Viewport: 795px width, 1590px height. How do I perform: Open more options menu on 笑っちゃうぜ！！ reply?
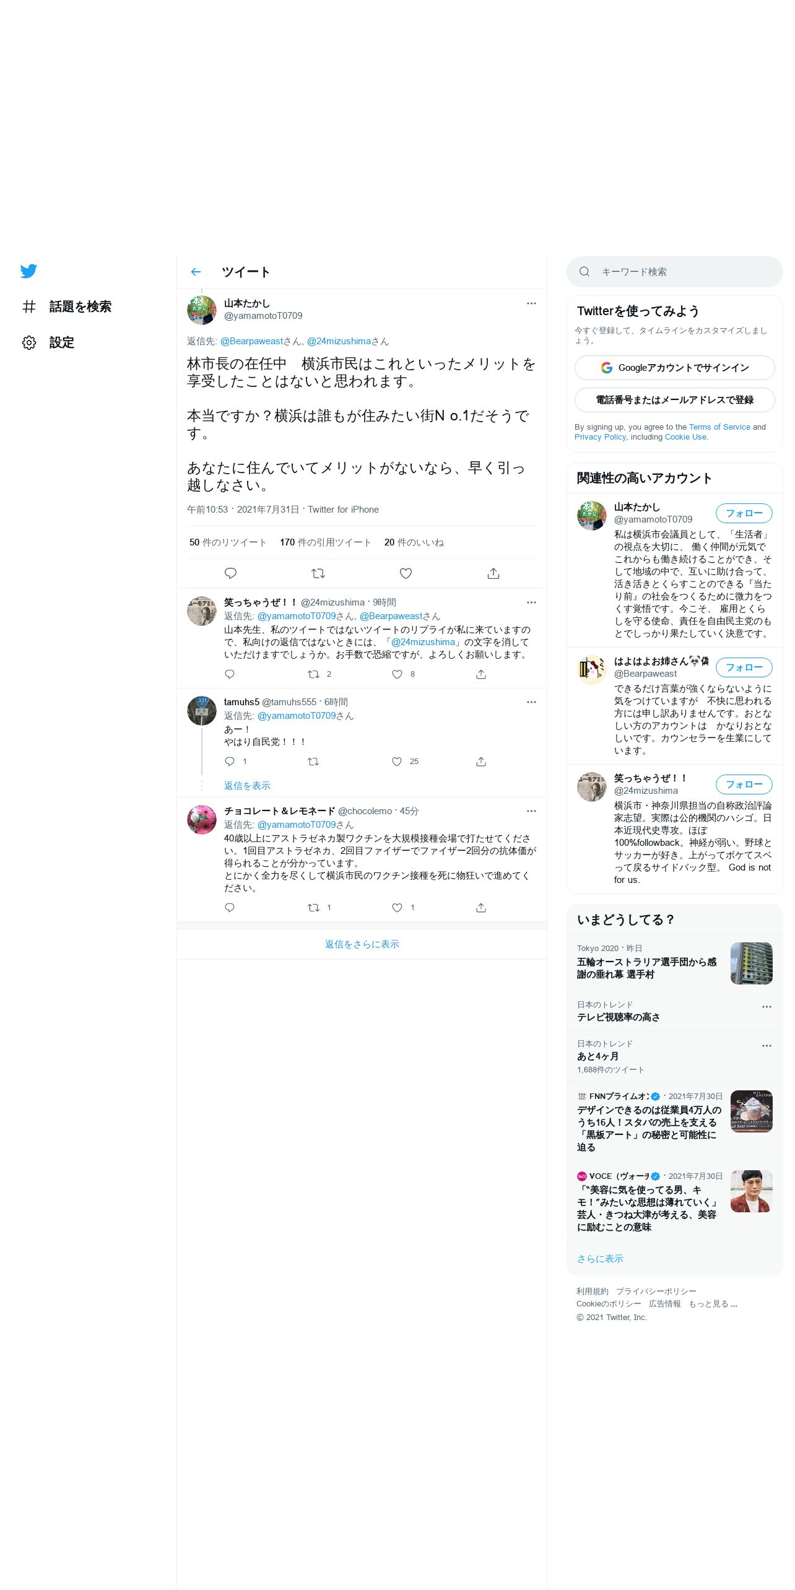[531, 602]
